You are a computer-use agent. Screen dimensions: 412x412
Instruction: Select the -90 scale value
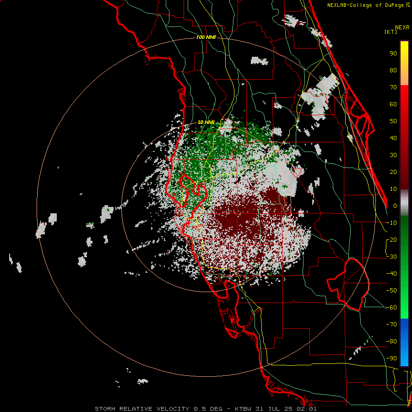392,358
